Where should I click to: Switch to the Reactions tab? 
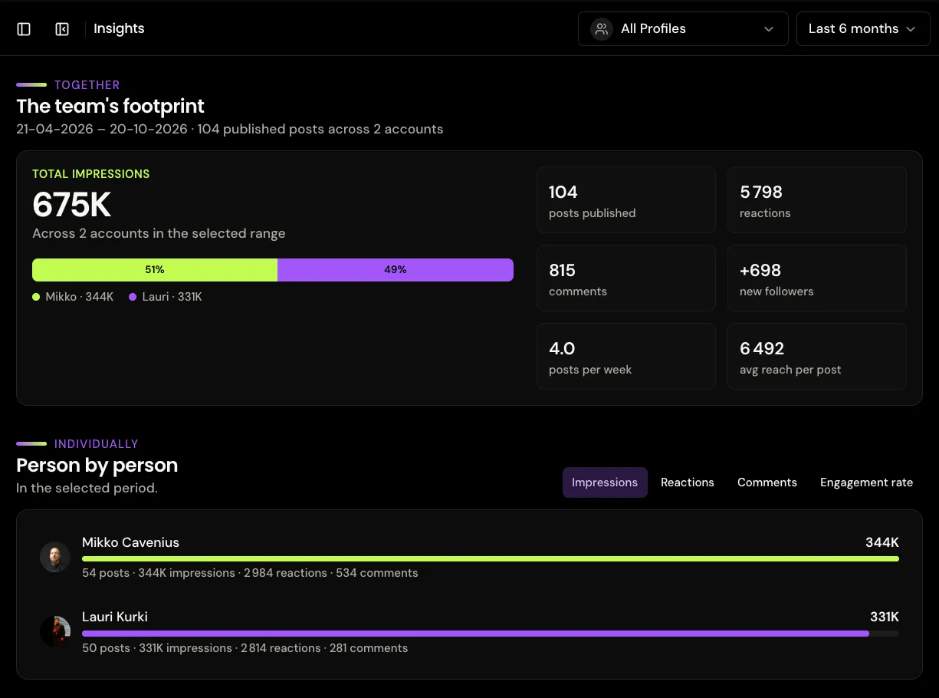coord(688,482)
